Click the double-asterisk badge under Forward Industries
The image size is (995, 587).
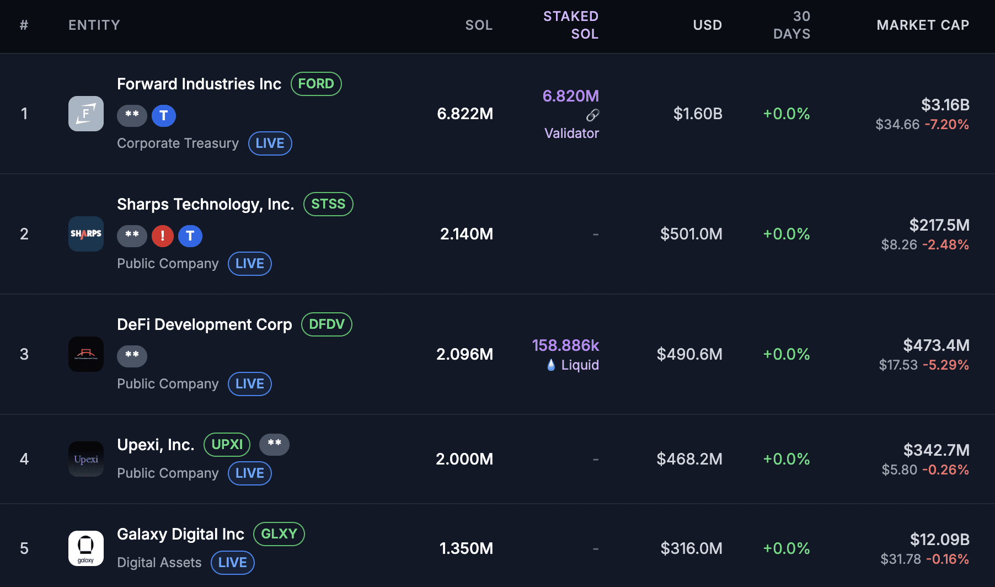(x=132, y=116)
